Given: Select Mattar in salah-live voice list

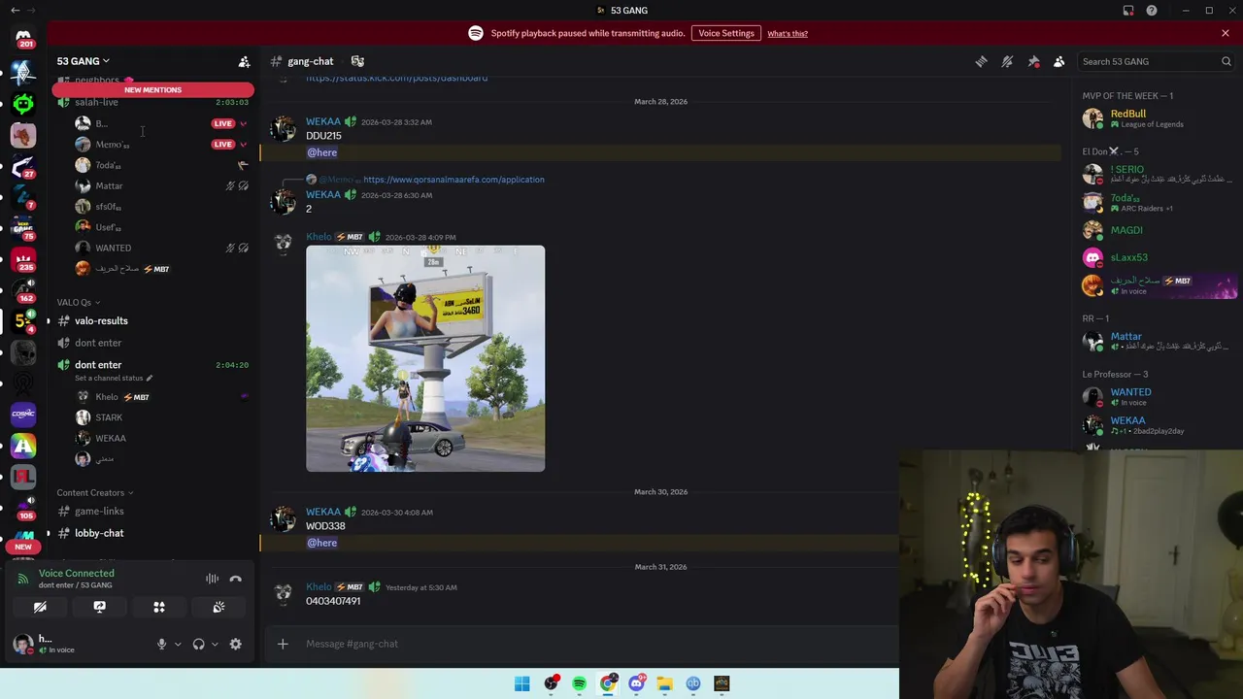Looking at the screenshot, I should coord(109,185).
